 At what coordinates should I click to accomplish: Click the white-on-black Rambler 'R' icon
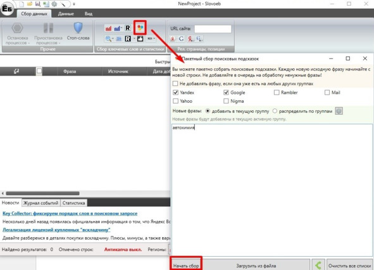[128, 38]
